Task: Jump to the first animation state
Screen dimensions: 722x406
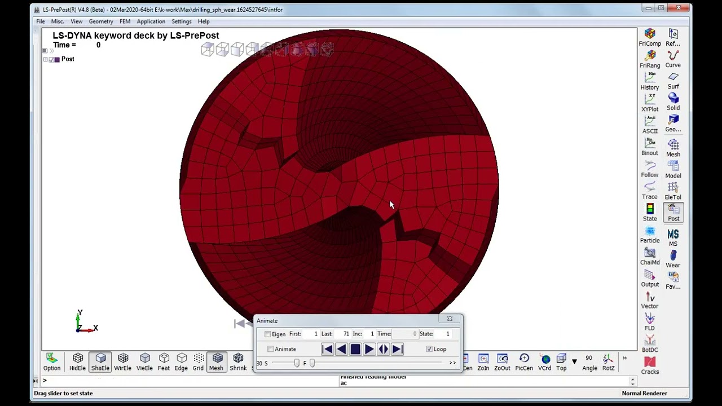Action: [x=327, y=350]
